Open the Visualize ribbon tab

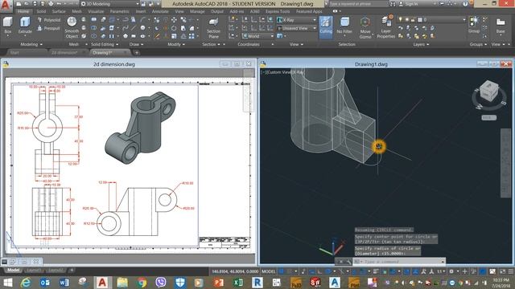pos(96,11)
